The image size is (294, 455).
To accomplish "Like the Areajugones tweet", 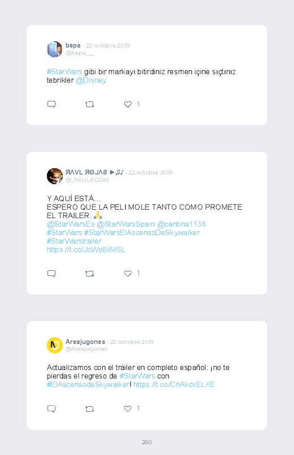I will 128,409.
